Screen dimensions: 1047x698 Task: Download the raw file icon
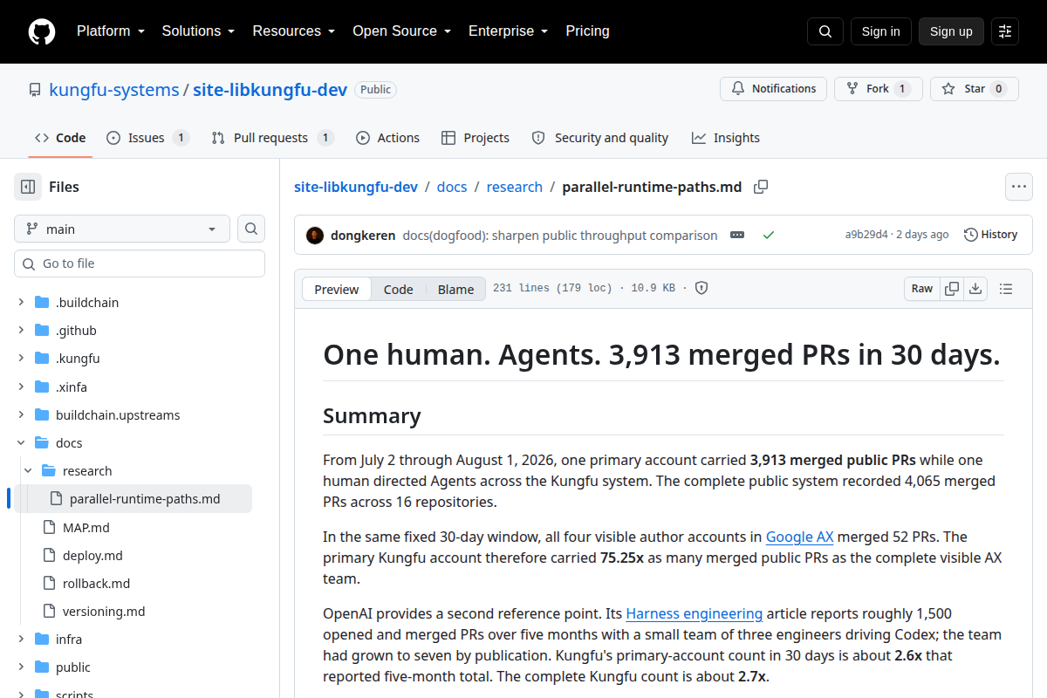coord(975,289)
